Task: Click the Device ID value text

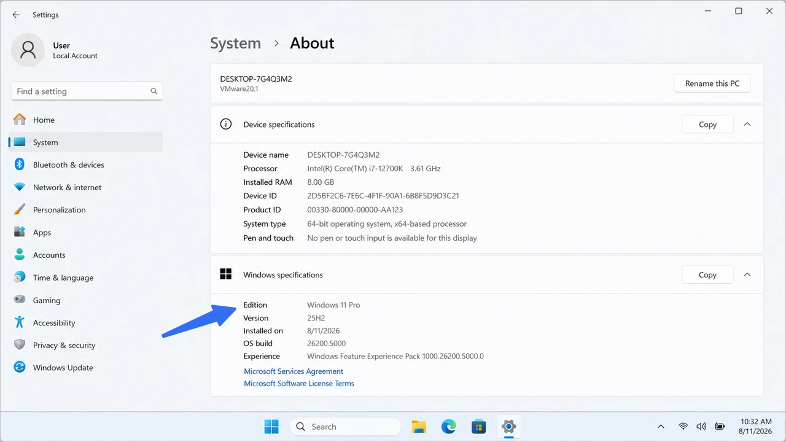Action: 383,196
